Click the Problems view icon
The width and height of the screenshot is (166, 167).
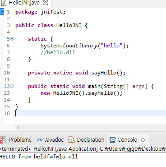pos(3,140)
